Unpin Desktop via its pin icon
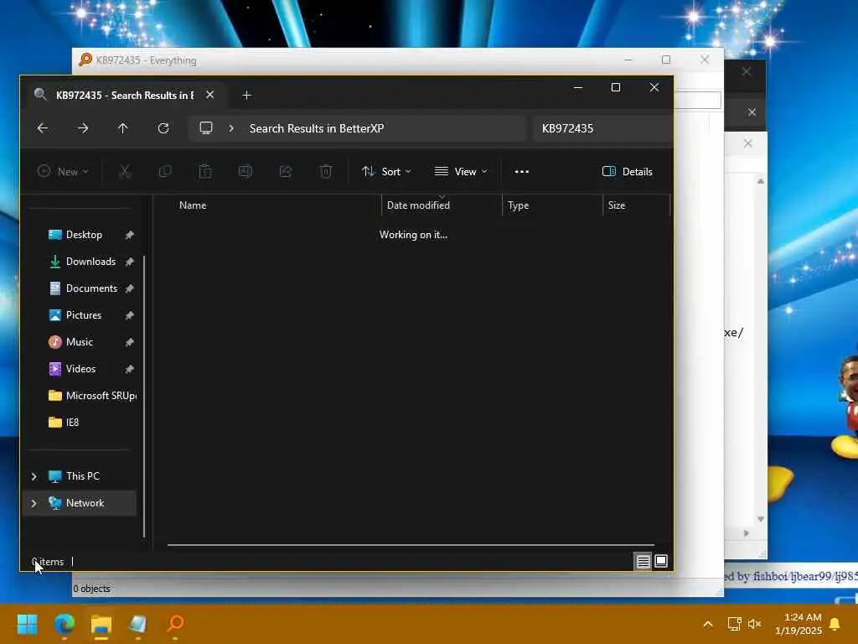The width and height of the screenshot is (858, 644). 129,235
